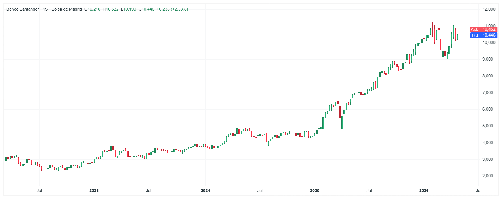Viewport: 502px width, 199px height.
Task: Click the +0,238 (+2,33%) change readout
Action: coord(172,9)
